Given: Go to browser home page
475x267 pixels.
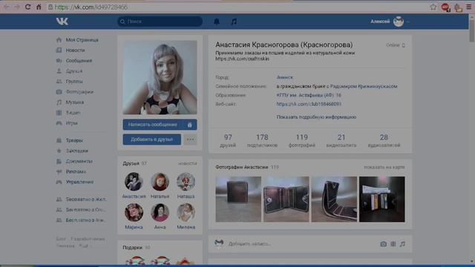Looking at the screenshot, I should [x=39, y=7].
